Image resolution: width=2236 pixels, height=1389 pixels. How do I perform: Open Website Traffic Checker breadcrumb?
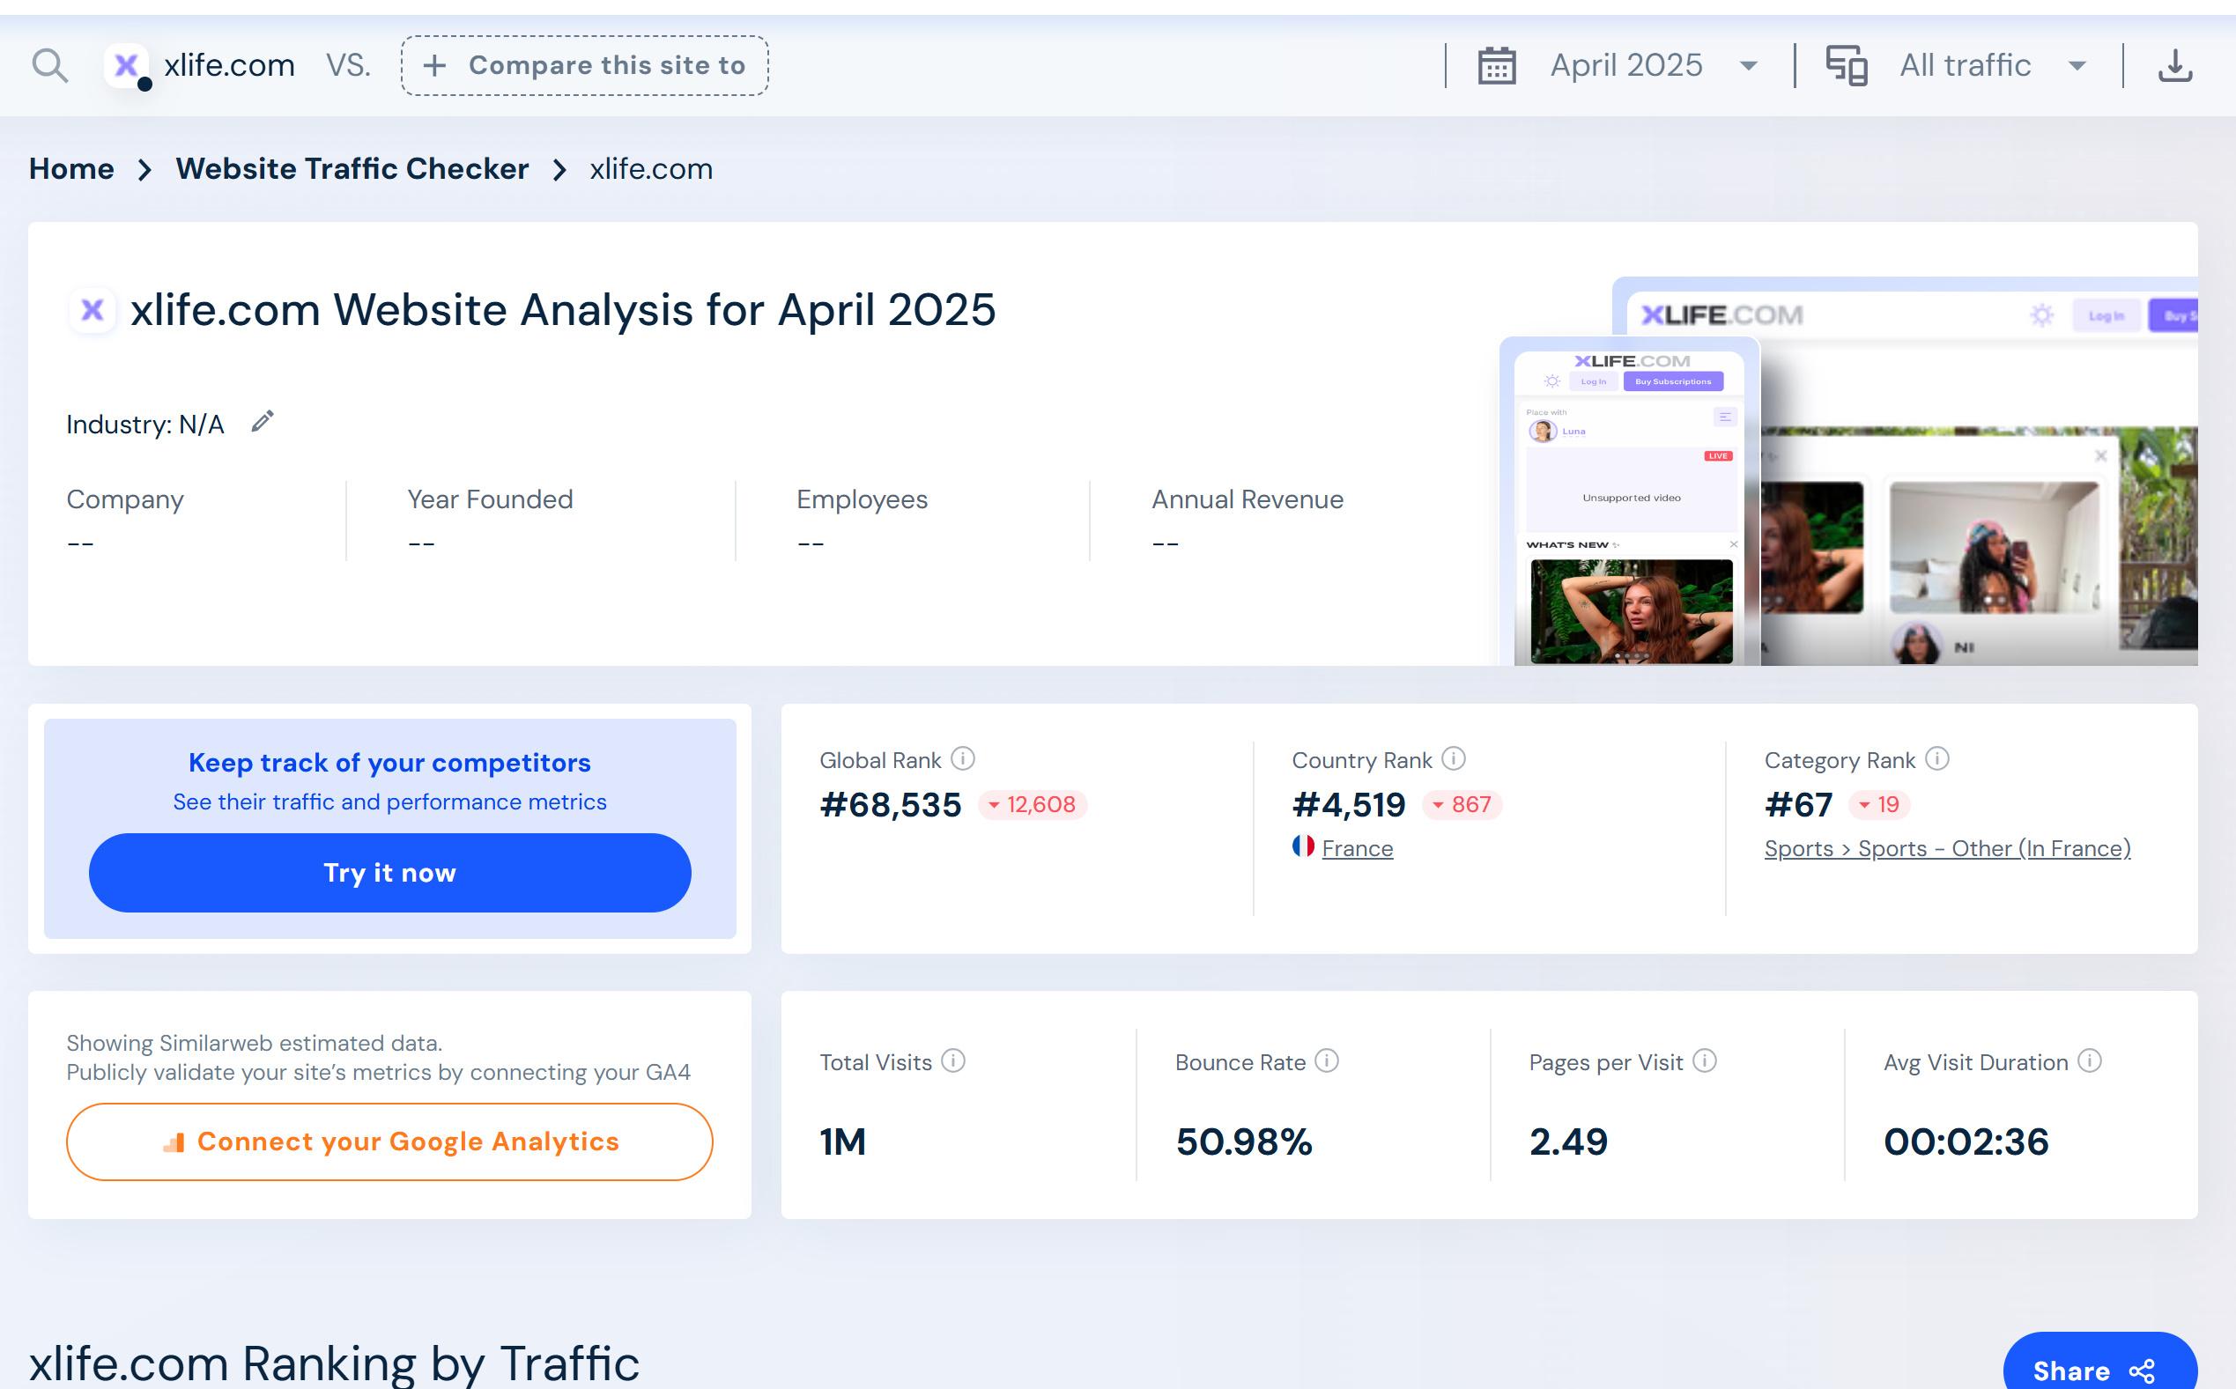coord(352,169)
